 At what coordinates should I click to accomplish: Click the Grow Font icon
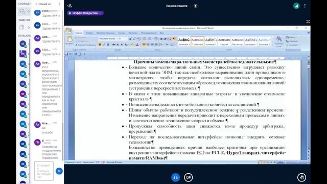130,39
